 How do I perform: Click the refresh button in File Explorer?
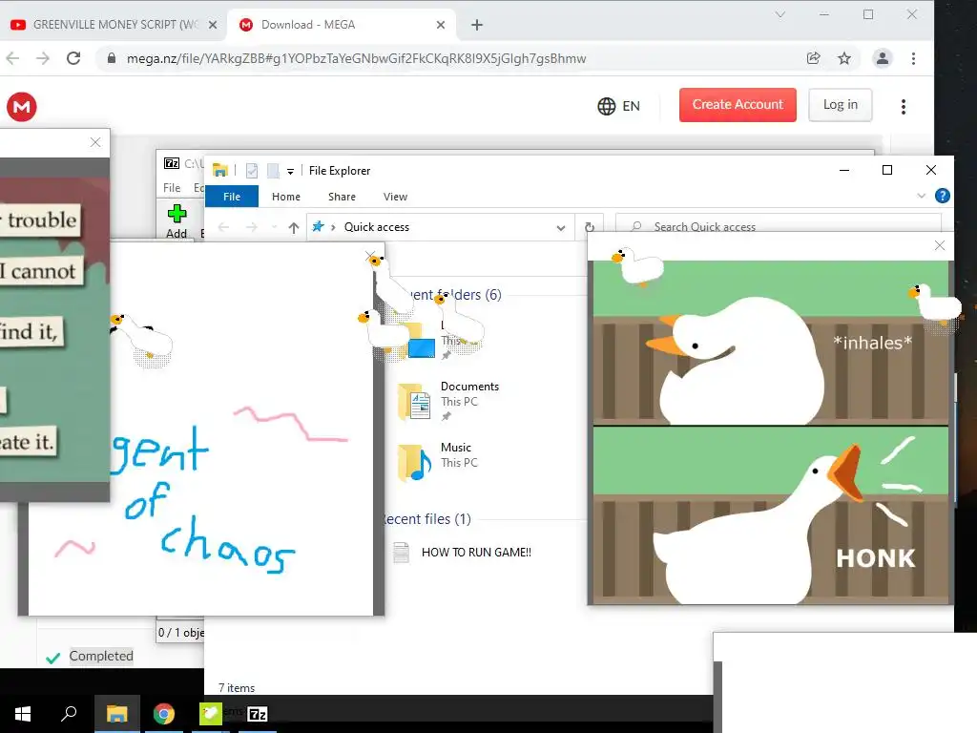pos(590,227)
